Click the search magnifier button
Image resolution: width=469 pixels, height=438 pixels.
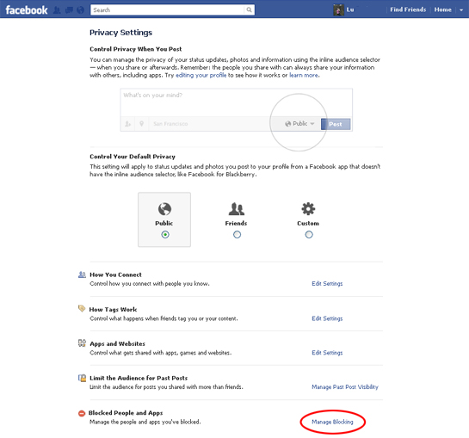tap(249, 9)
